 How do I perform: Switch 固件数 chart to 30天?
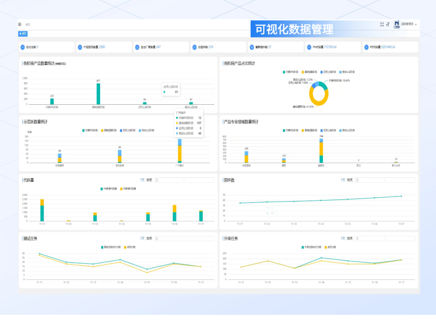click(350, 180)
